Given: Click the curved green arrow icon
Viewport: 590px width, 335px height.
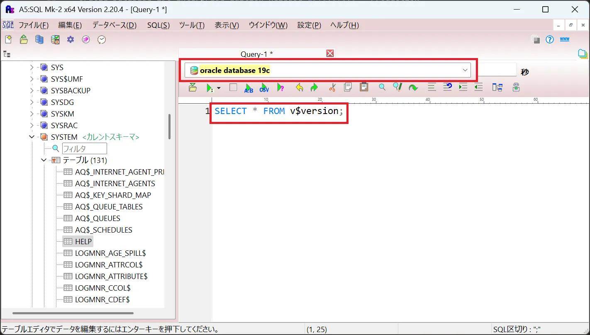Looking at the screenshot, I should [413, 87].
